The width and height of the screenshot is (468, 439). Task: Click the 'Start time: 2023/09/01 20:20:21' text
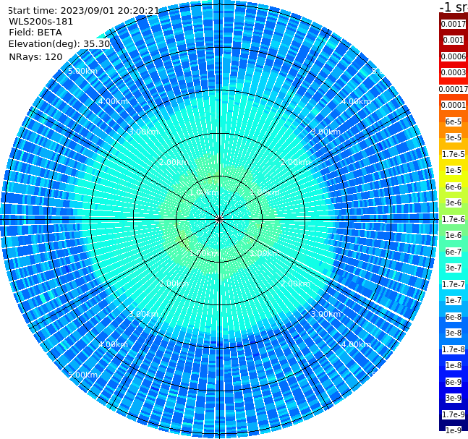point(84,11)
